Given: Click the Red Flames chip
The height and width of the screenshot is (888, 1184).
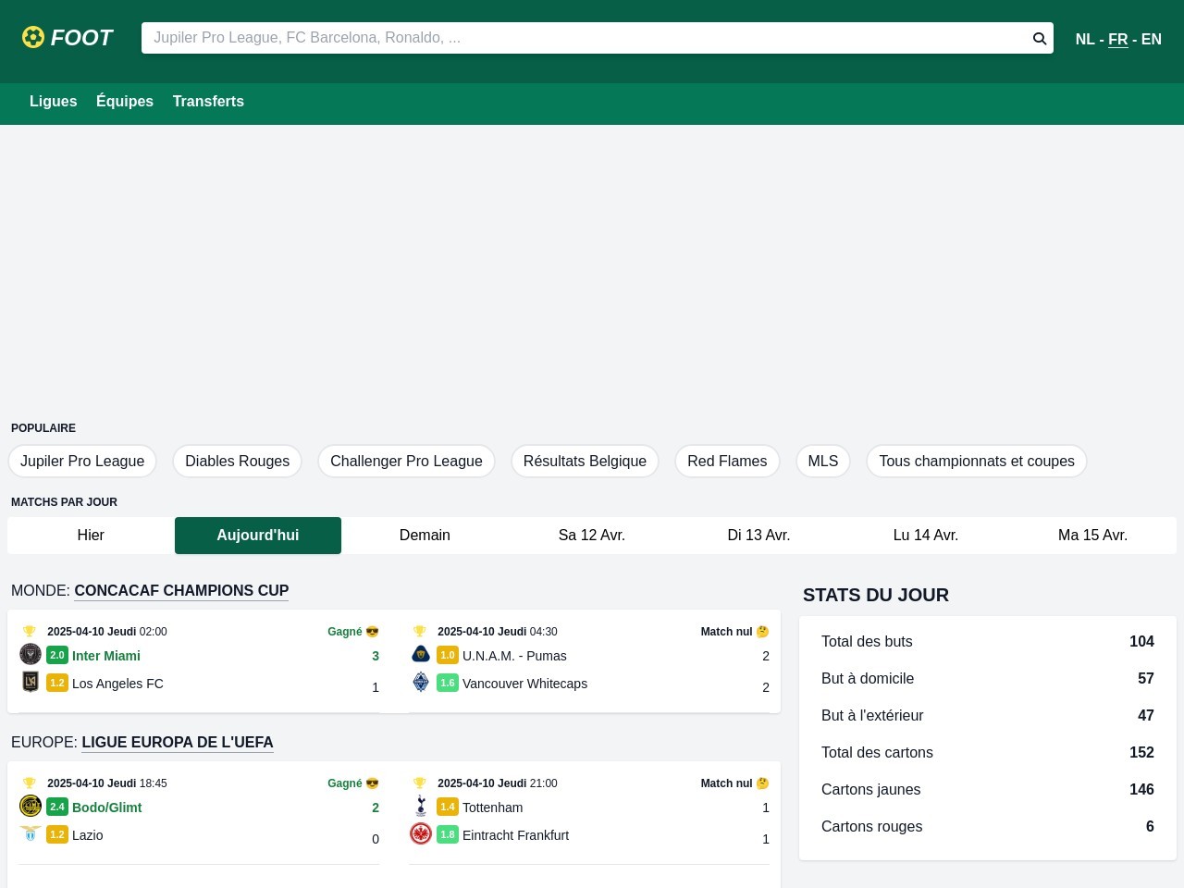Looking at the screenshot, I should coord(727,461).
